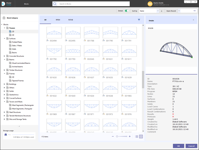This screenshot has width=199, height=150.
Task: Close the Details panel
Action: click(194, 20)
